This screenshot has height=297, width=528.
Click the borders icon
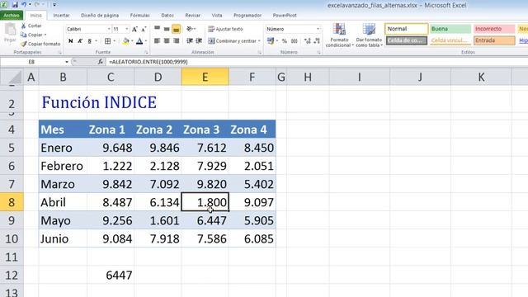click(107, 41)
